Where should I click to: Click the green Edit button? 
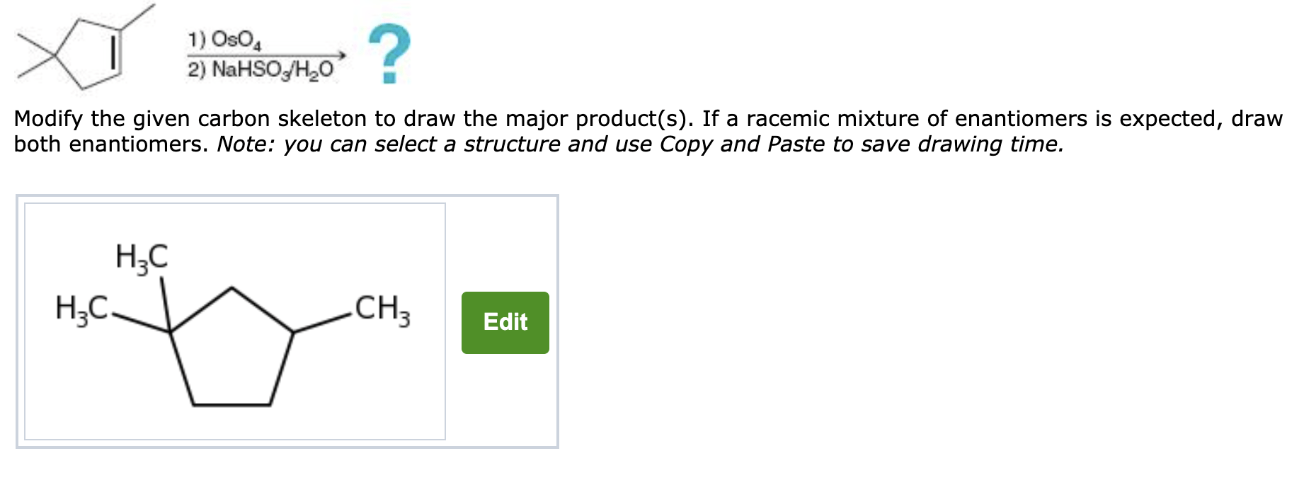[505, 322]
